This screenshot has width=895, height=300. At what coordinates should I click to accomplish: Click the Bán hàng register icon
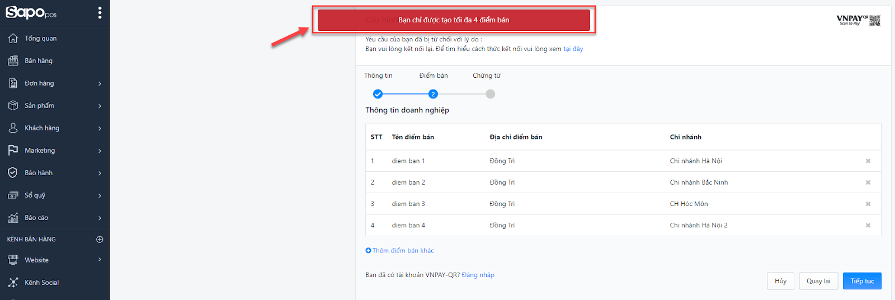13,60
